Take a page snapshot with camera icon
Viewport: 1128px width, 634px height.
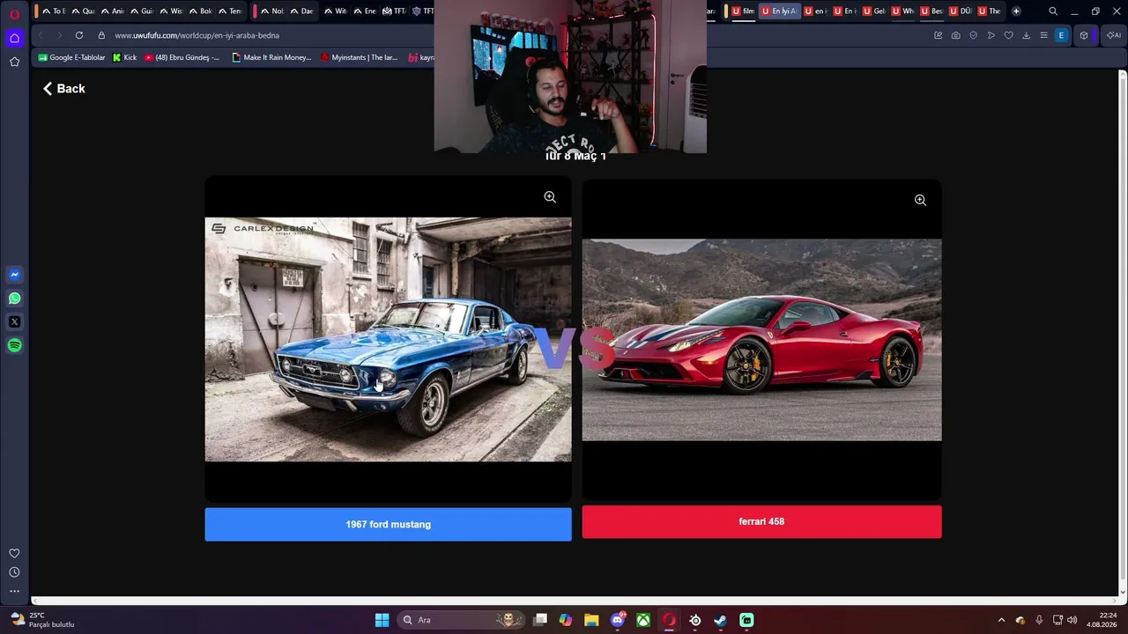(x=956, y=35)
